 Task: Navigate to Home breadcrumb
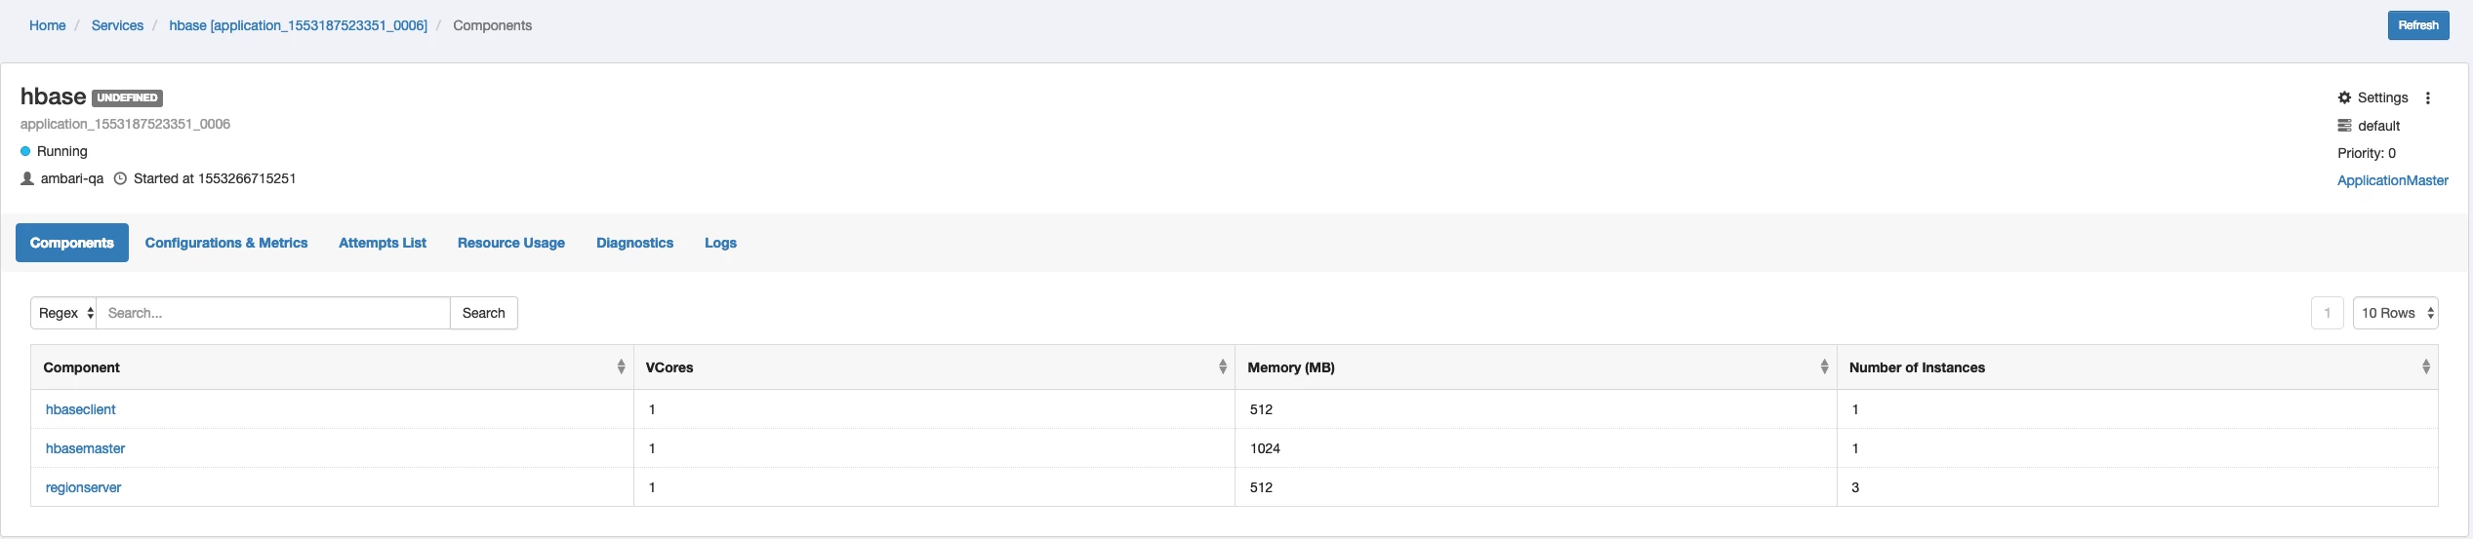click(48, 25)
